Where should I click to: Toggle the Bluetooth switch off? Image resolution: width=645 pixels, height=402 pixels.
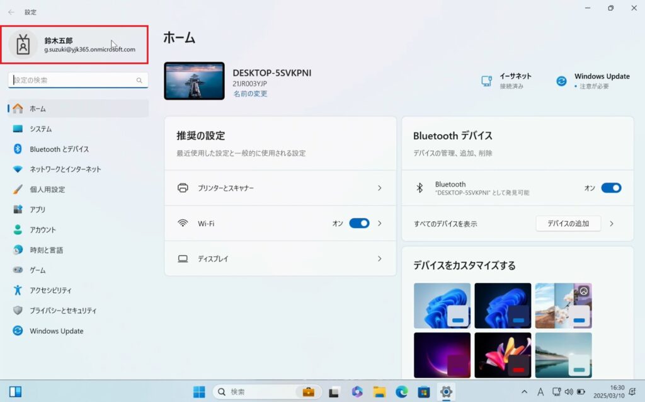611,188
